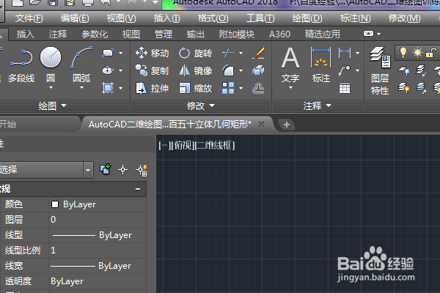440x293 pixels.
Task: Click the Leader annotation icon
Action: (345, 70)
